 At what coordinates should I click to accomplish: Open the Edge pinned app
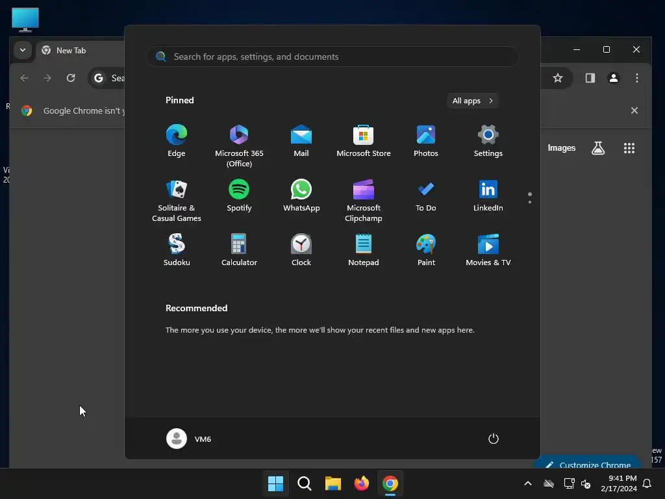177,141
